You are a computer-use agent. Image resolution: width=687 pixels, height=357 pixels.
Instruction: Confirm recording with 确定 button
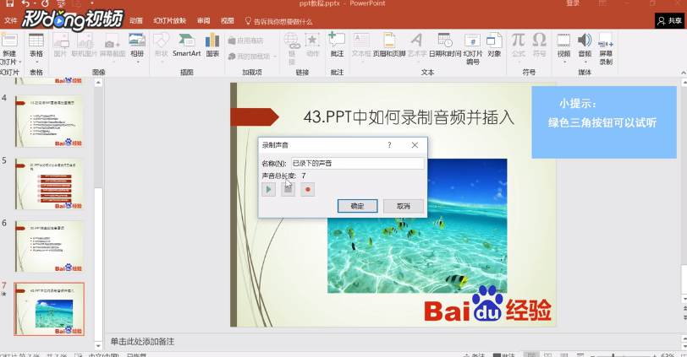pos(357,206)
